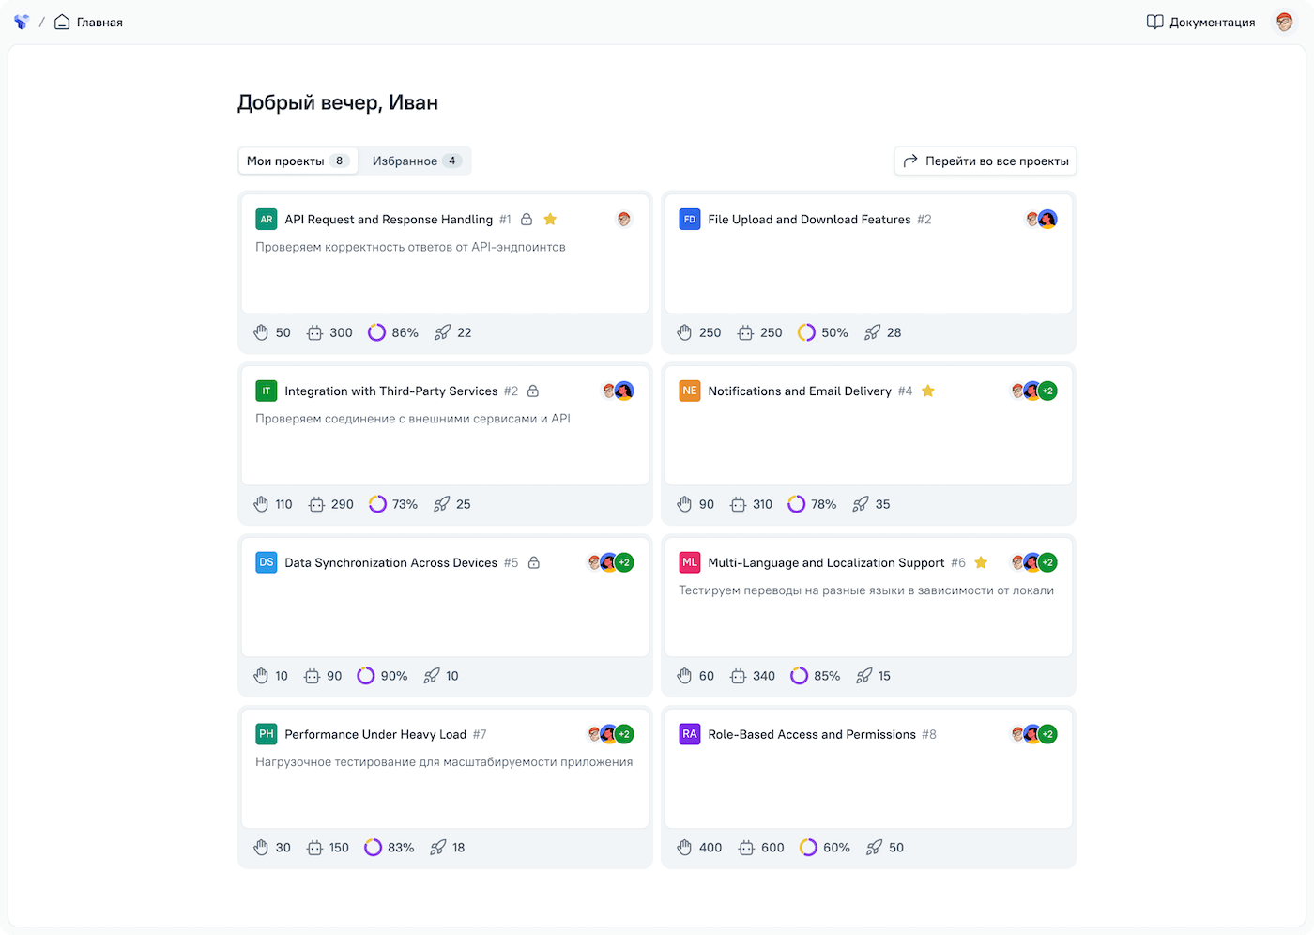This screenshot has height=935, width=1314.
Task: Click member avatars on File Upload card
Action: tap(1041, 220)
